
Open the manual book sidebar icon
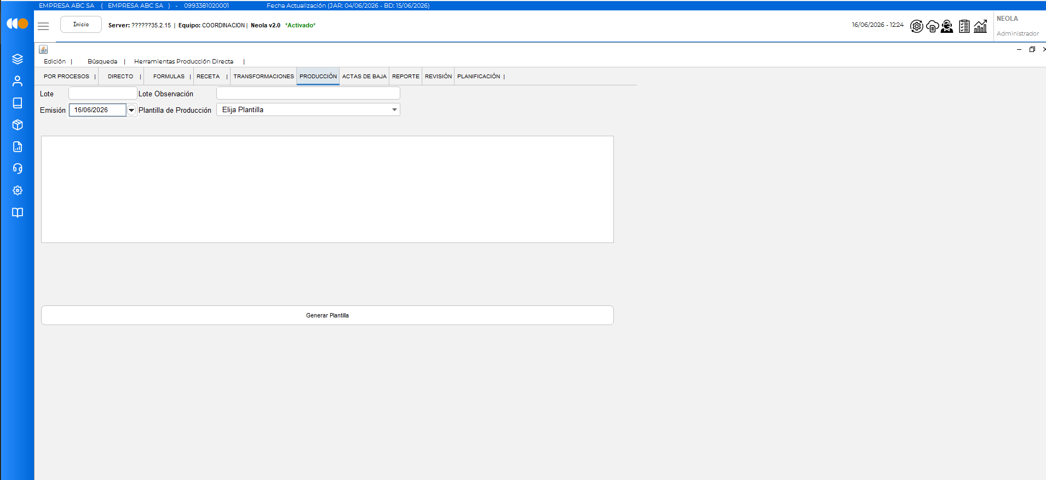point(18,212)
